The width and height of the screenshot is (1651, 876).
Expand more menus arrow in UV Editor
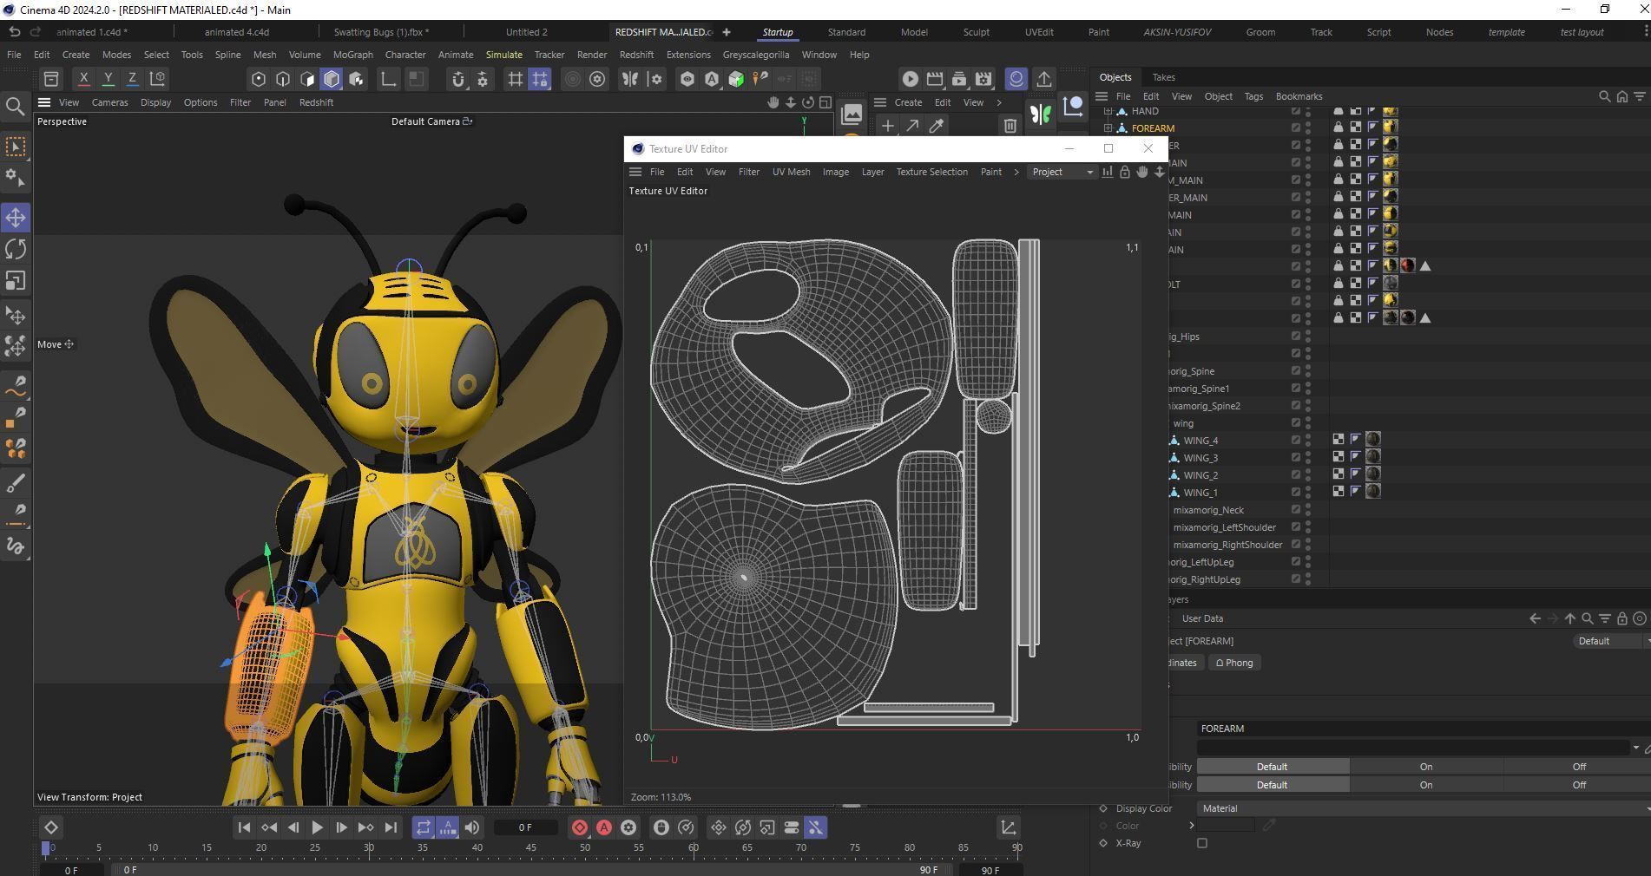1016,172
